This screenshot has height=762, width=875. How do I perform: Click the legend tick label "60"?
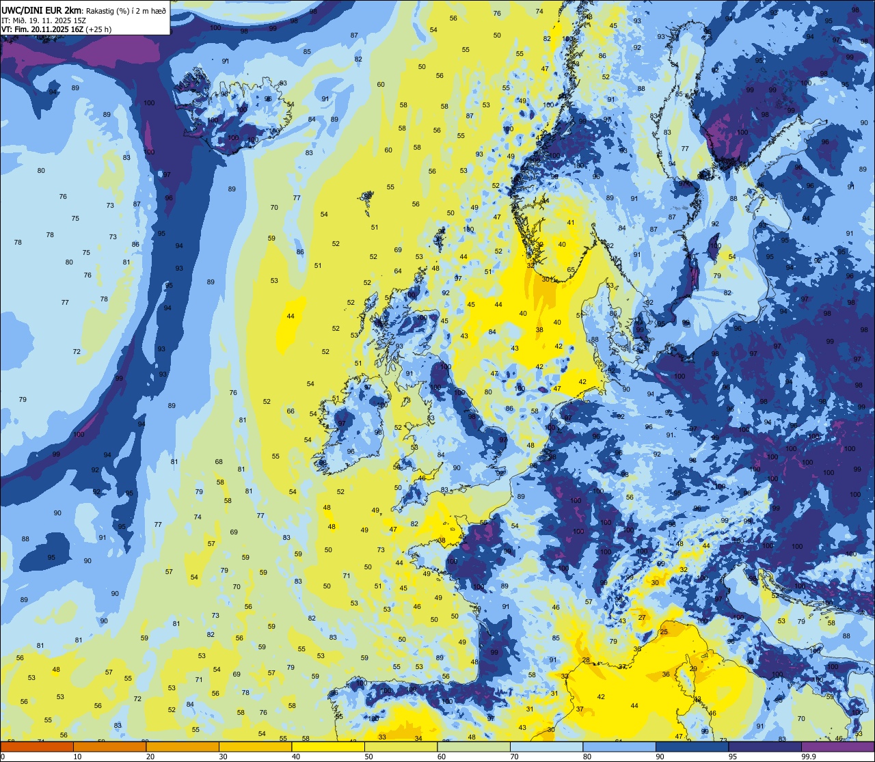[x=442, y=757]
